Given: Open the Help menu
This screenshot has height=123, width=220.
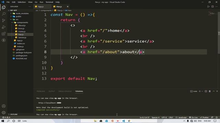Looking at the screenshot, I should (x=57, y=2).
